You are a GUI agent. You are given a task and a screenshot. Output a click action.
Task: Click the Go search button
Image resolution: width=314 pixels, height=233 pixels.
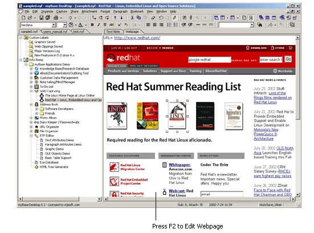pyautogui.click(x=288, y=59)
